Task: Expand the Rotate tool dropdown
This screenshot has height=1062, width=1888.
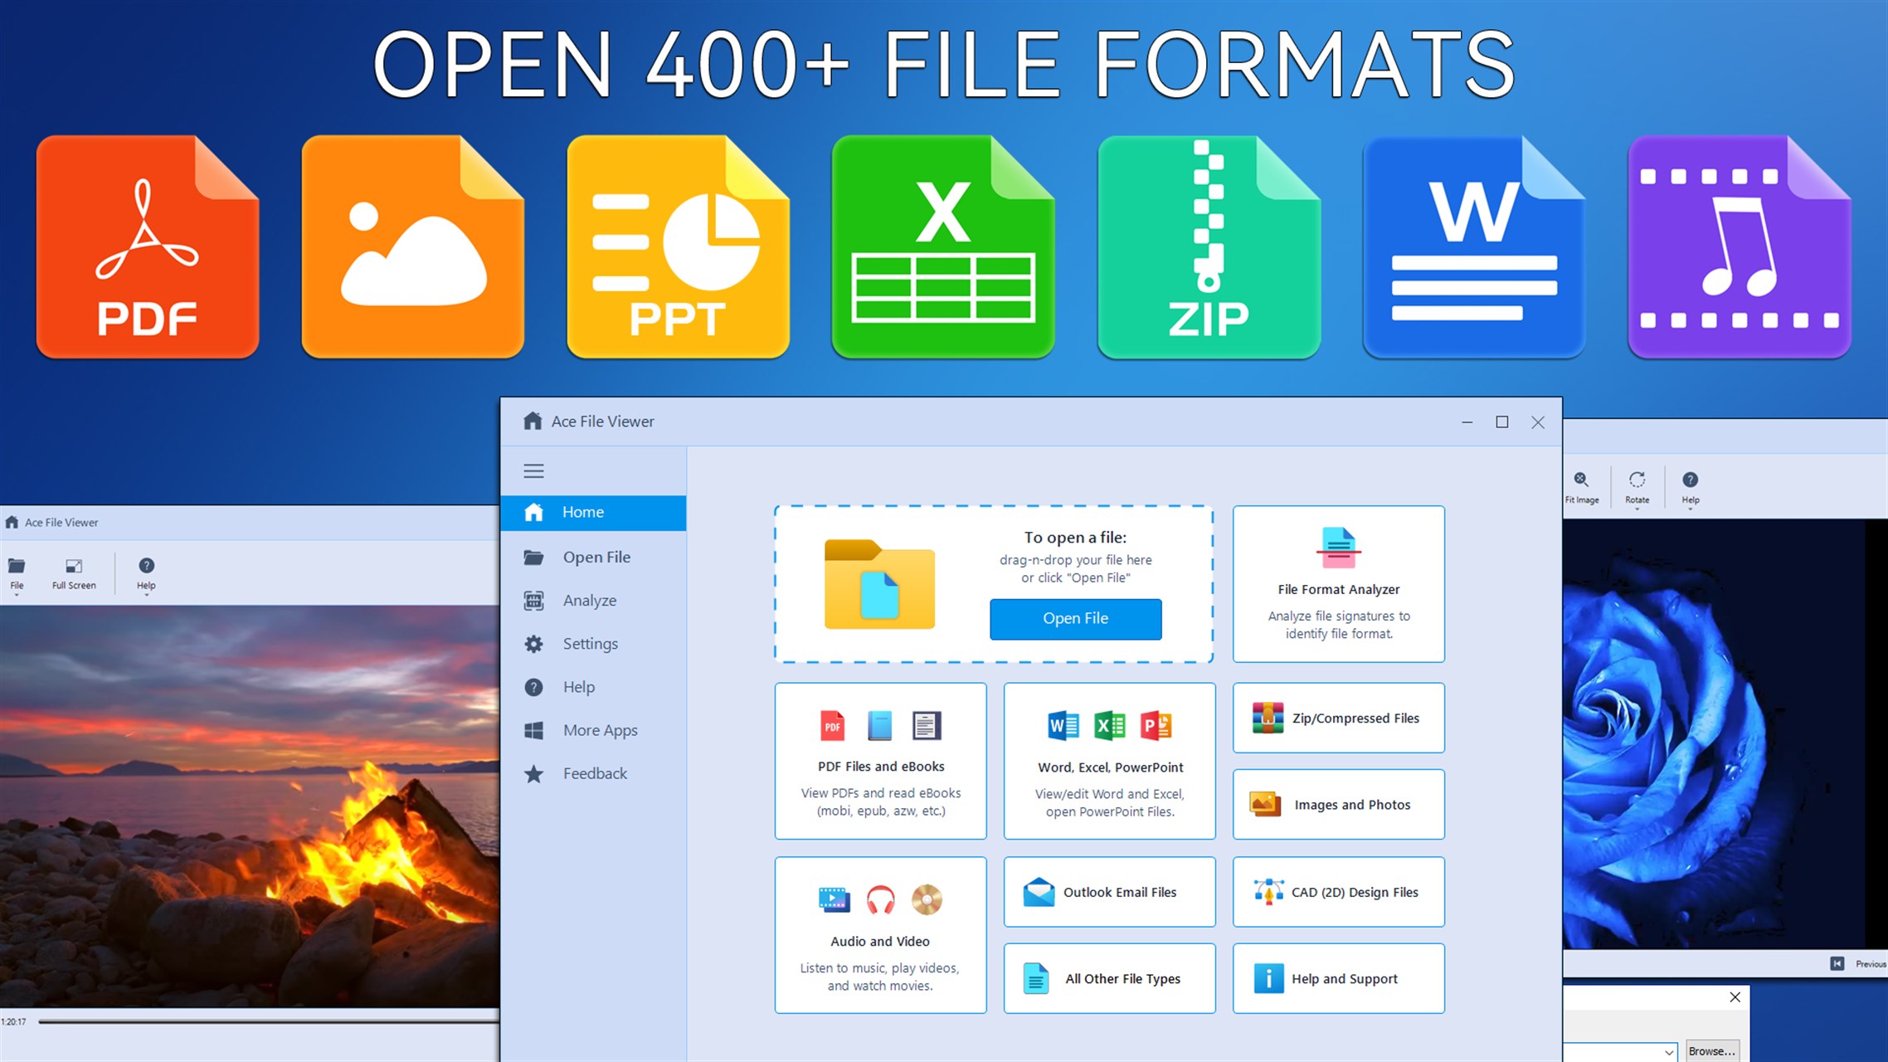Action: (x=1637, y=508)
